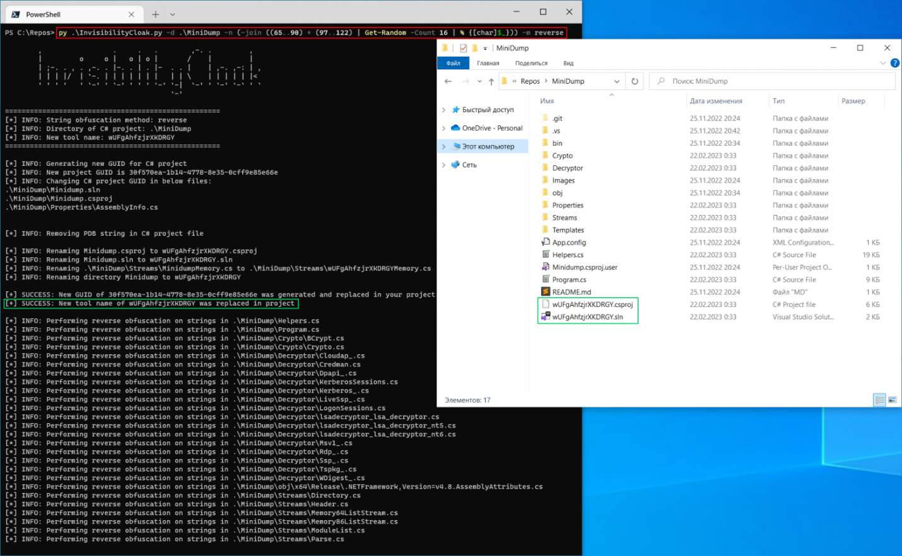Select the obj folder icon
The height and width of the screenshot is (556, 902).
tap(546, 192)
